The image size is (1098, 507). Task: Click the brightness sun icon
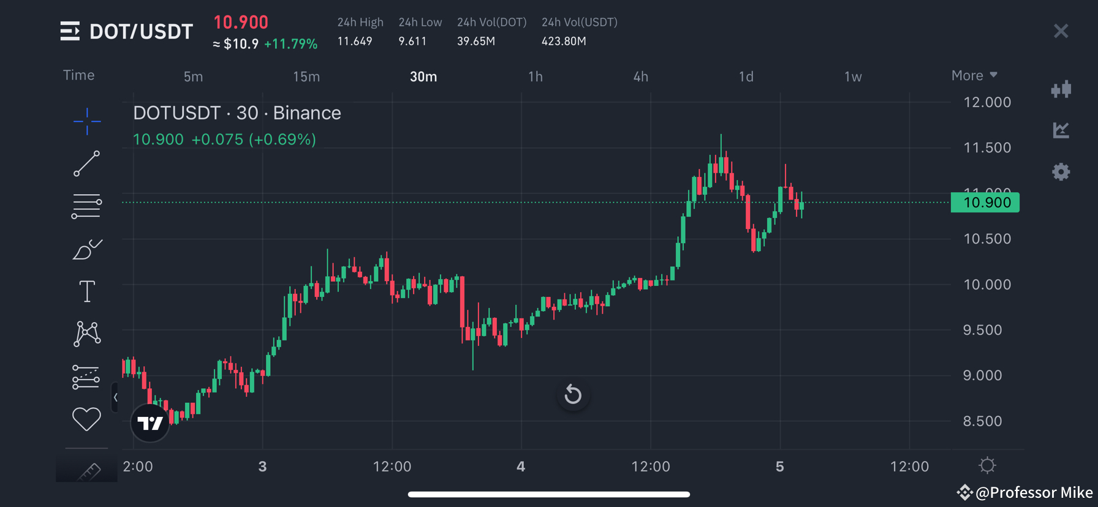click(x=987, y=465)
